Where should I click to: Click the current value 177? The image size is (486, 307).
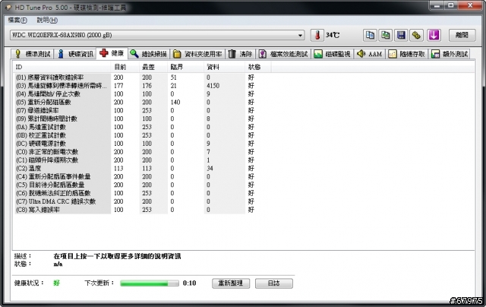[118, 86]
